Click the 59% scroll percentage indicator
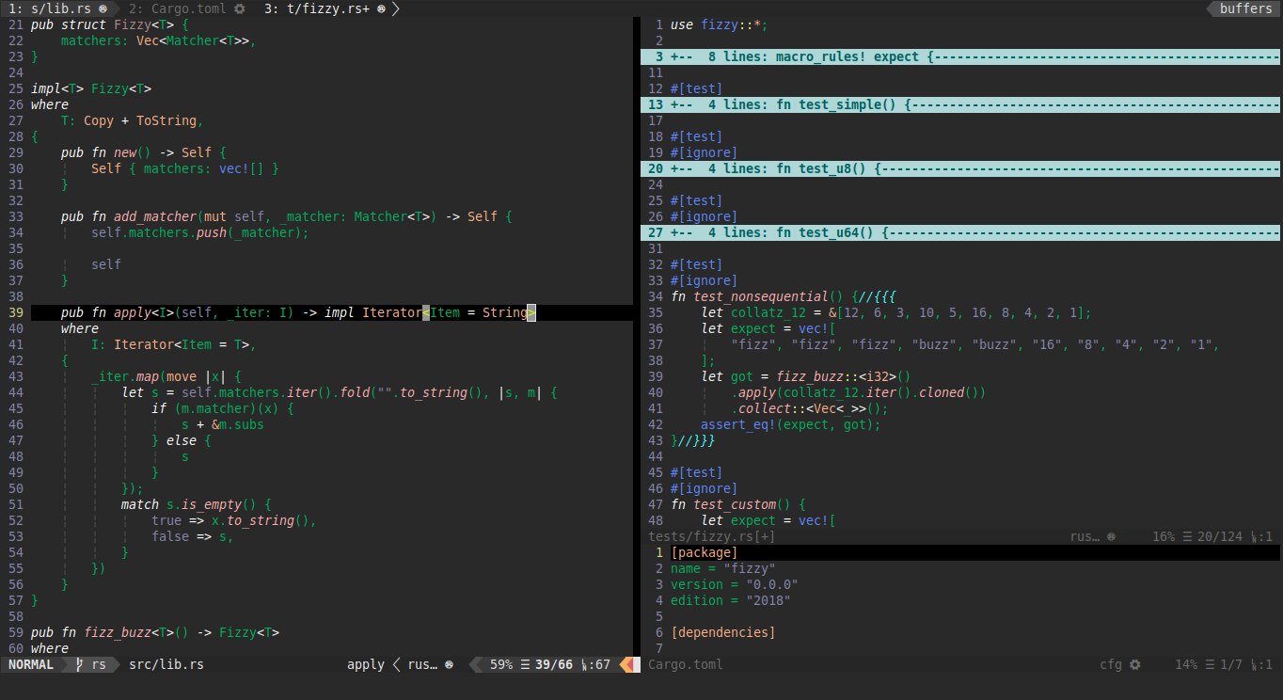Viewport: 1283px width, 700px height. 501,664
